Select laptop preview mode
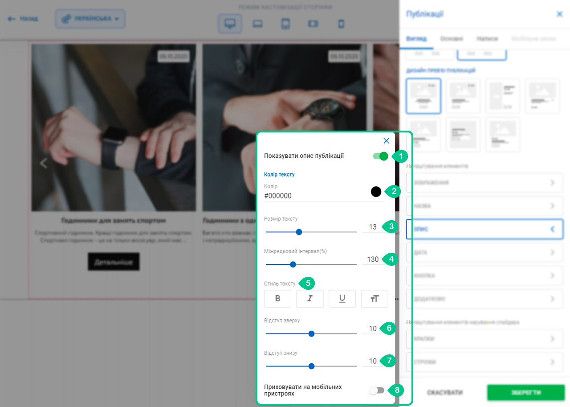570x407 pixels. point(257,24)
